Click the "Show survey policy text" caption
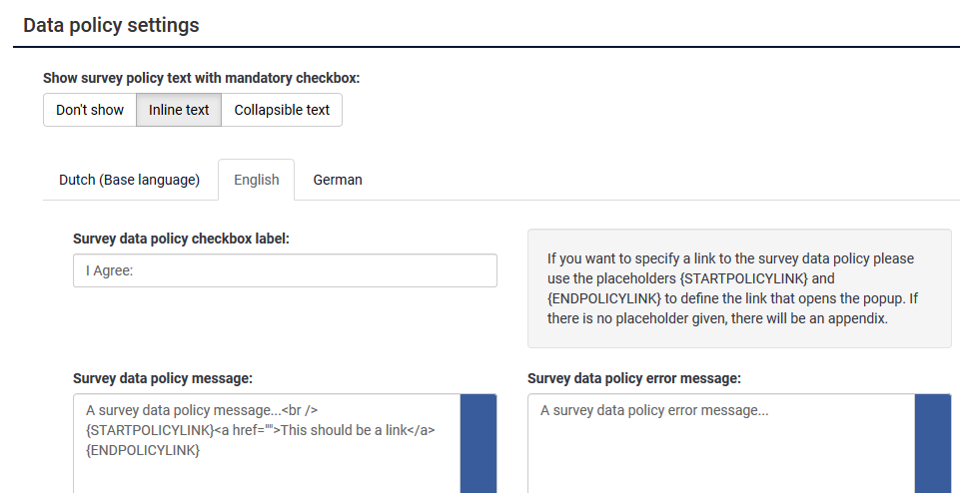960x493 pixels. [201, 77]
